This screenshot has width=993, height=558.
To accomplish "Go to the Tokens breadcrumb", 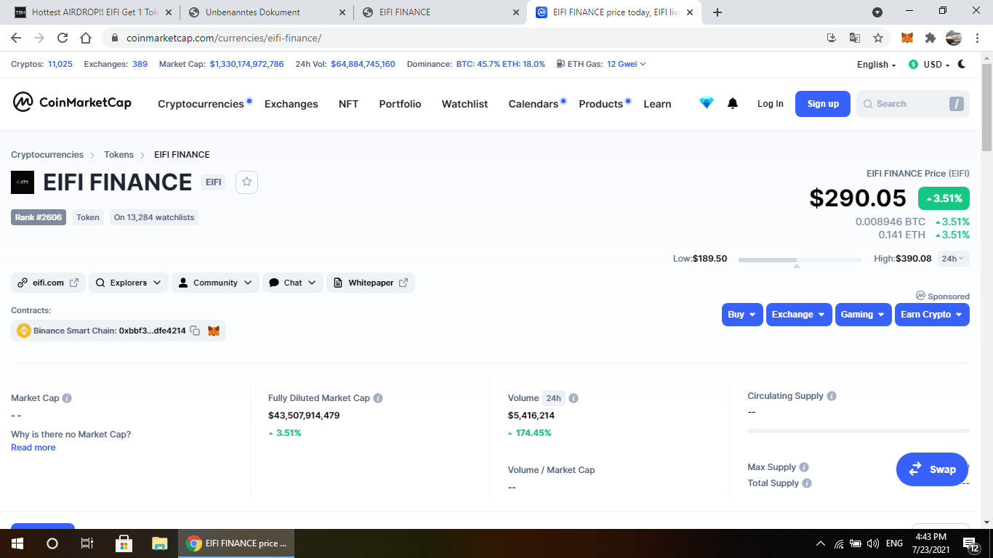I will click(x=118, y=155).
